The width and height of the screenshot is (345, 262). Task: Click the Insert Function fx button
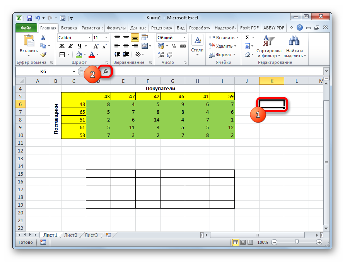click(106, 71)
